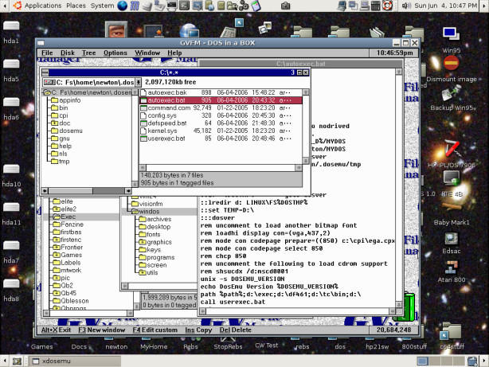Click autoexec.bat editor vertical scrollbar up arrow

[x=399, y=72]
